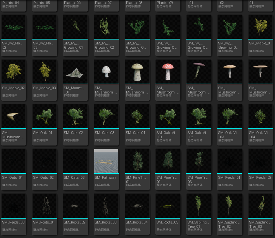Select the small white mushroom thumbnail
275x238 pixels.
click(106, 72)
